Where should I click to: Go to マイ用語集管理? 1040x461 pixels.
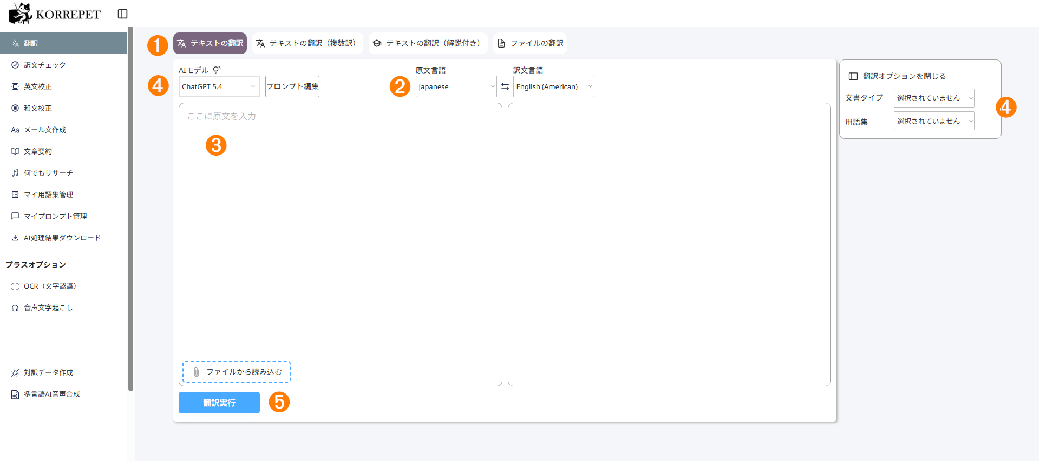coord(63,195)
